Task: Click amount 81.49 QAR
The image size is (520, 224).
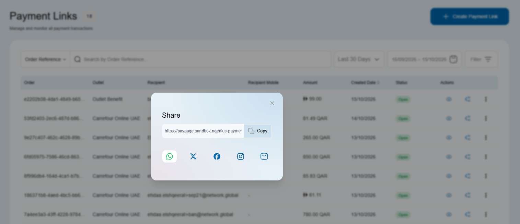Action: pyautogui.click(x=315, y=118)
